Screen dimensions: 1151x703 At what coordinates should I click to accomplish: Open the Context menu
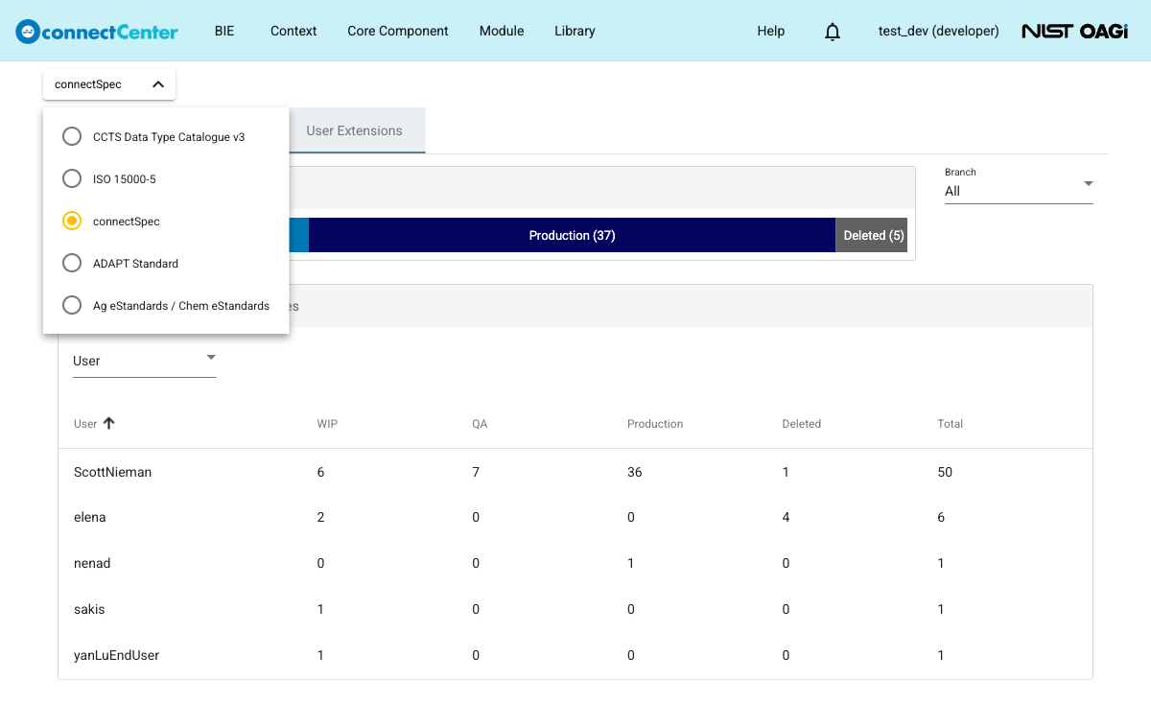coord(294,31)
